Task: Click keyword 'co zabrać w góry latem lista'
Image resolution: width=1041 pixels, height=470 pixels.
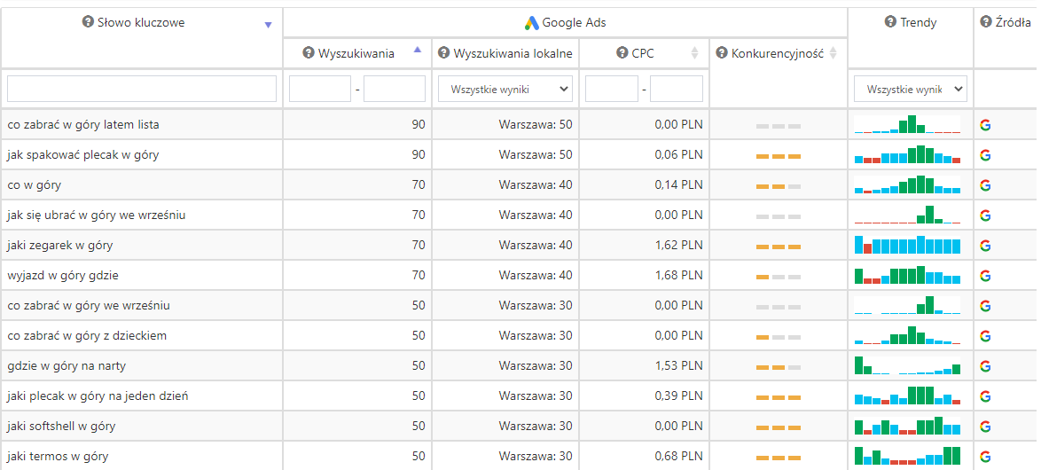Action: point(83,125)
